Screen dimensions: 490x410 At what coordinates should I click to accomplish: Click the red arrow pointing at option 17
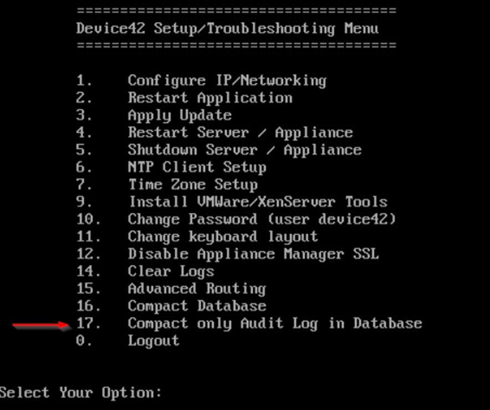point(42,326)
